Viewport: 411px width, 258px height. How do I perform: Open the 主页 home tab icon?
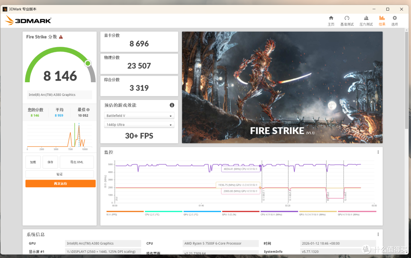pos(331,18)
